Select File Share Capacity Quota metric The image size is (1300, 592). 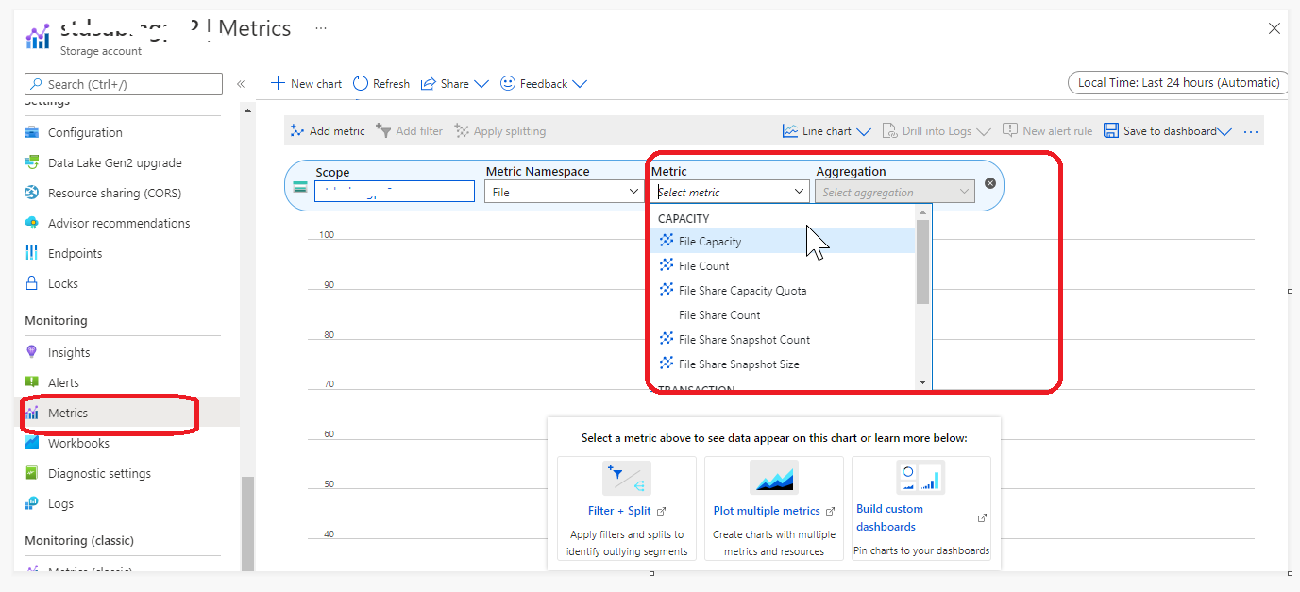tap(784, 291)
